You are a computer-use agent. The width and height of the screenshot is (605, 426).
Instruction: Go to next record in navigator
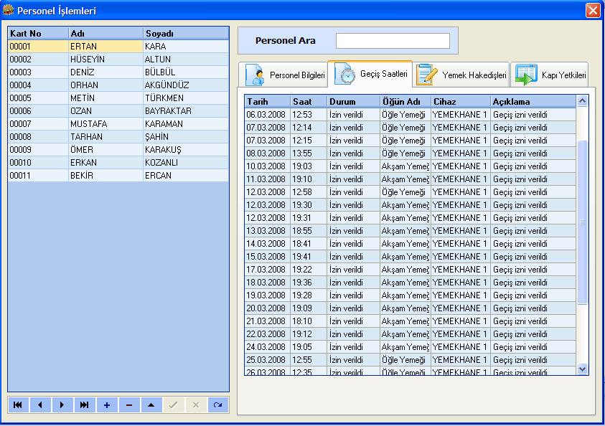pos(62,405)
